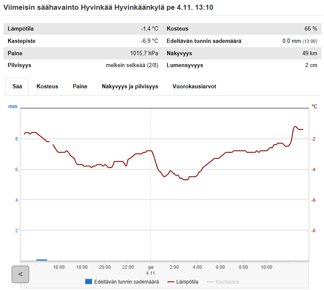Click the red °C axis unit label

pos(314,106)
